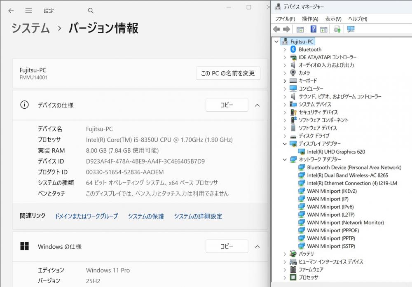The image size is (412, 287).
Task: Click システム breadcrumb in Settings header
Action: click(x=30, y=28)
